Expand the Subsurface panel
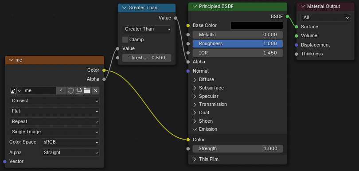This screenshot has width=359, height=171. [x=195, y=88]
